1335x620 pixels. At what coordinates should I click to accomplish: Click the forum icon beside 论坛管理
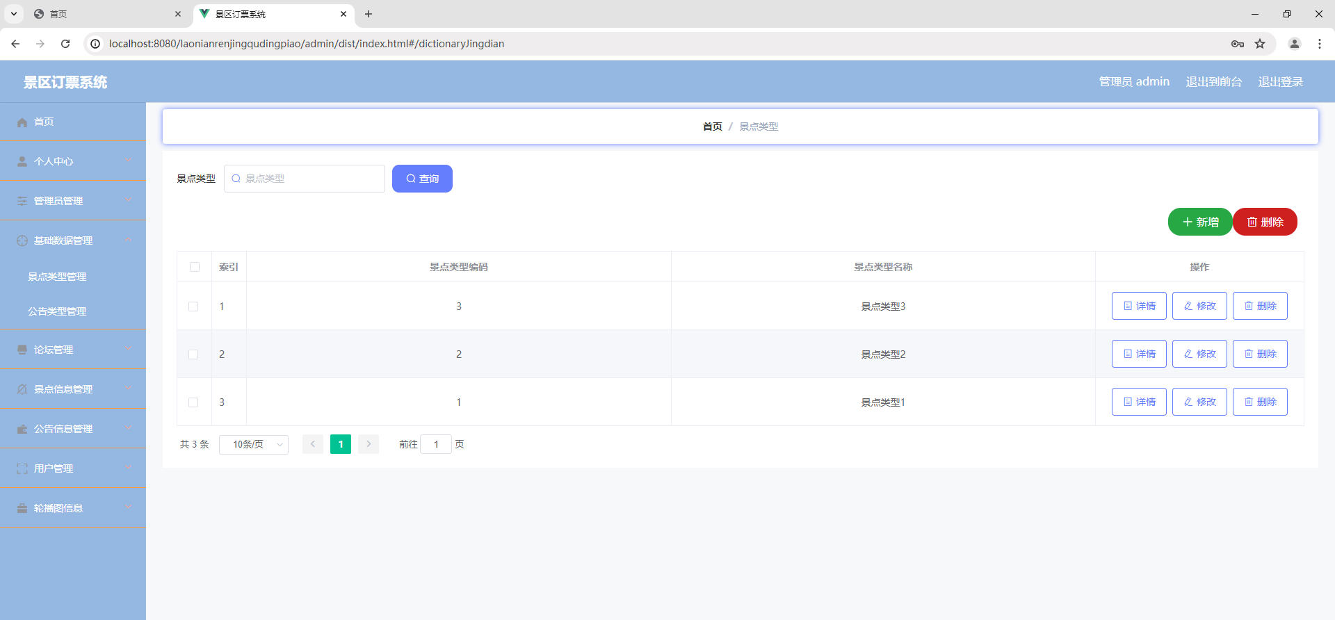(x=22, y=350)
